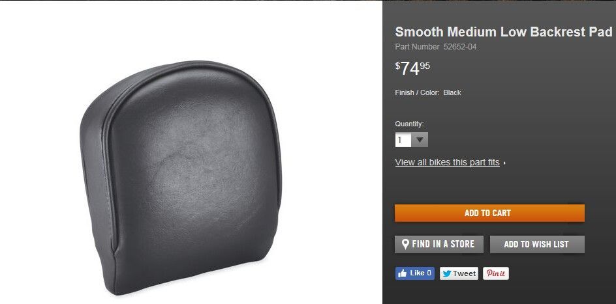Share the product with the Tweet button
Image resolution: width=616 pixels, height=304 pixels.
pos(459,273)
